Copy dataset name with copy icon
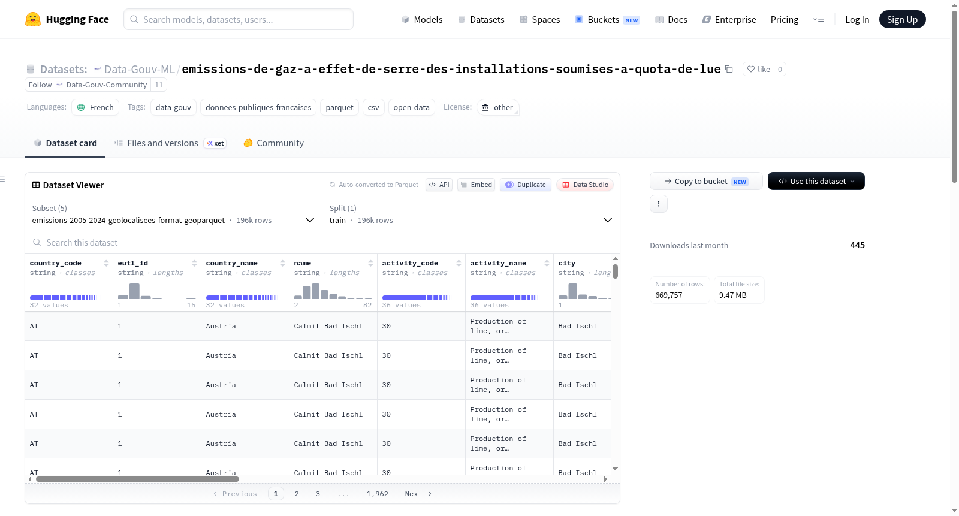This screenshot has width=959, height=516. [x=729, y=69]
